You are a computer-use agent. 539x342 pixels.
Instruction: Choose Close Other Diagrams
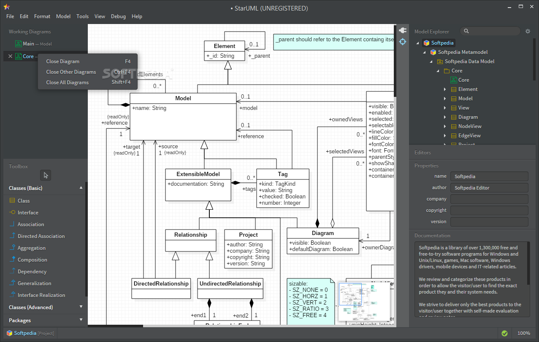[x=88, y=72]
